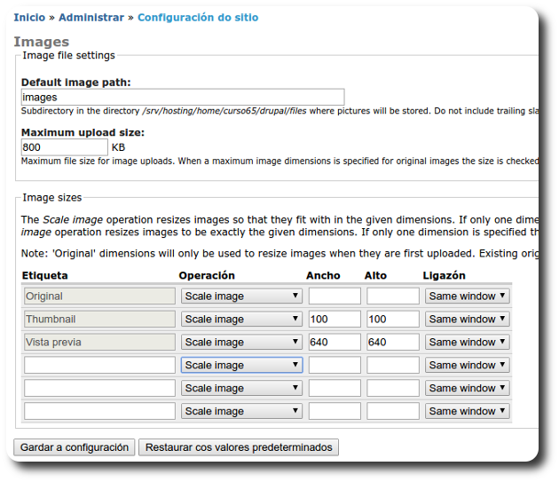Go to the Inicio breadcrumb link
559x482 pixels.
pyautogui.click(x=29, y=17)
